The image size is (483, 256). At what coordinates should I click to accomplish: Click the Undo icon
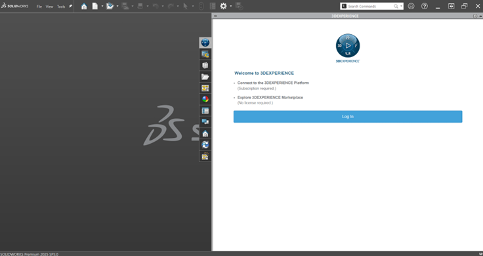[x=156, y=6]
